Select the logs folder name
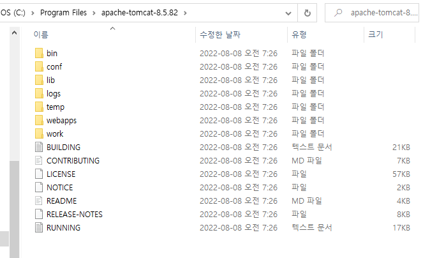 coord(54,93)
